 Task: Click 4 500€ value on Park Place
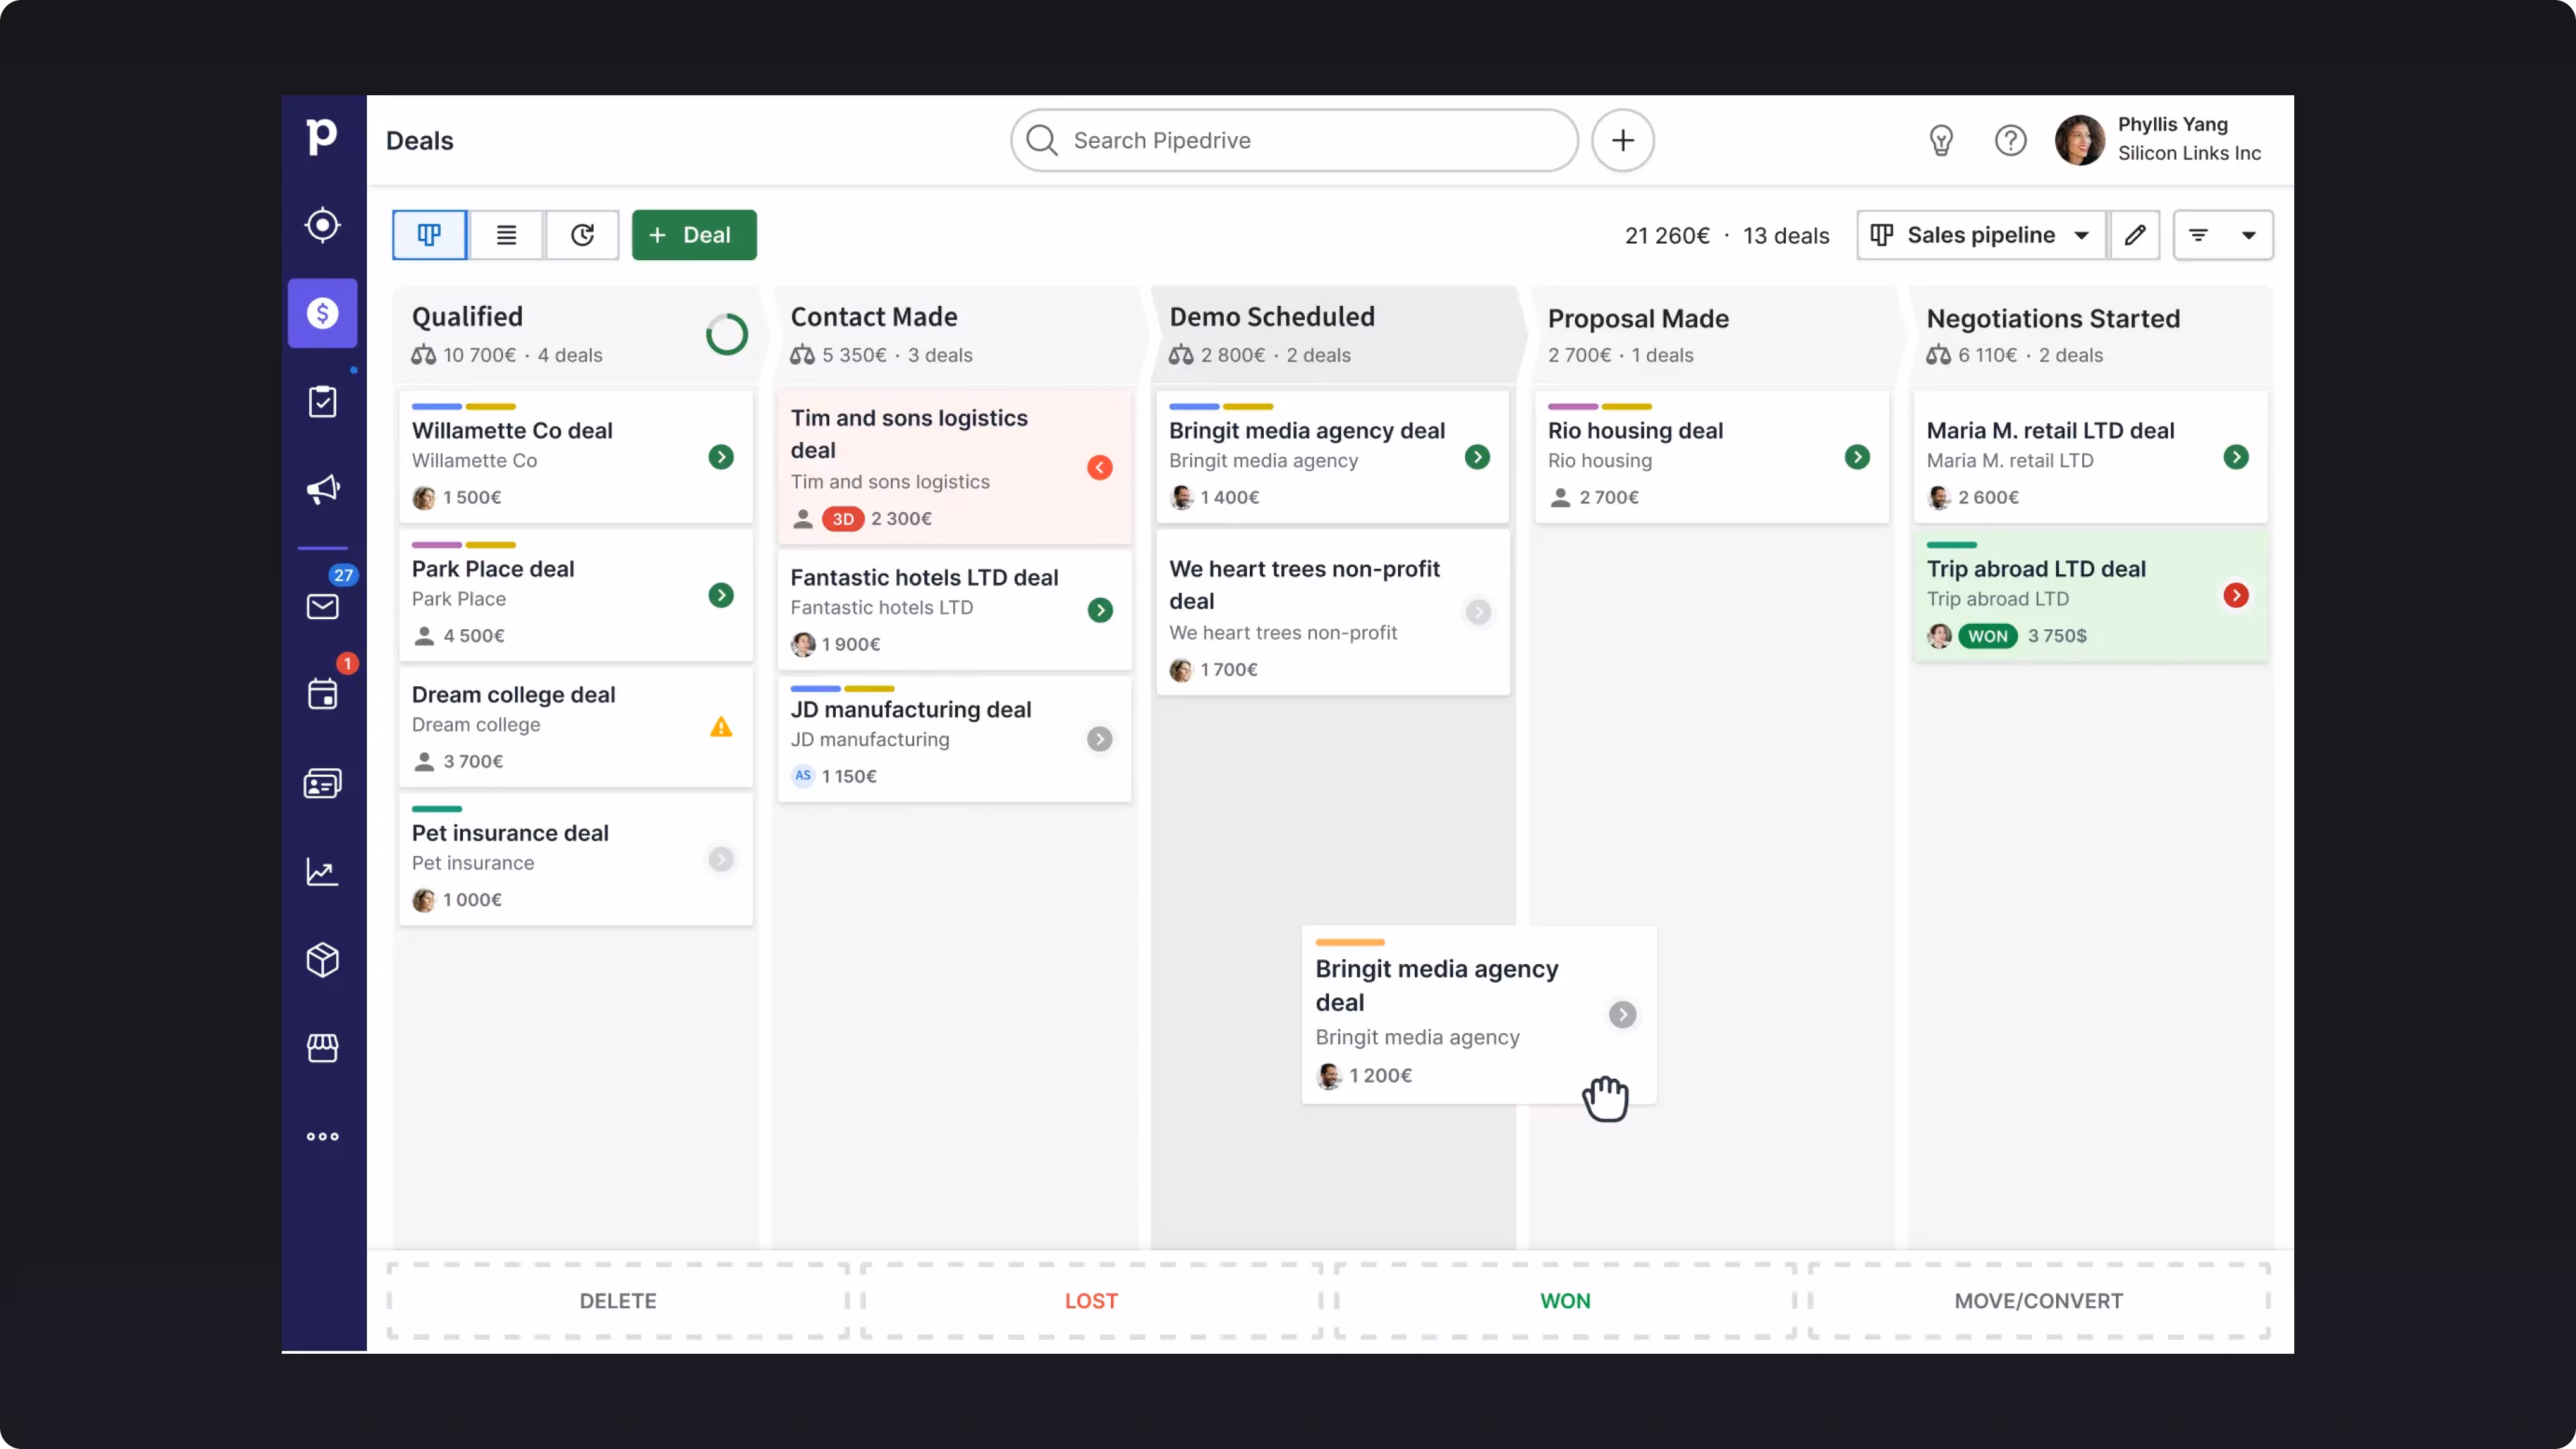pos(474,636)
